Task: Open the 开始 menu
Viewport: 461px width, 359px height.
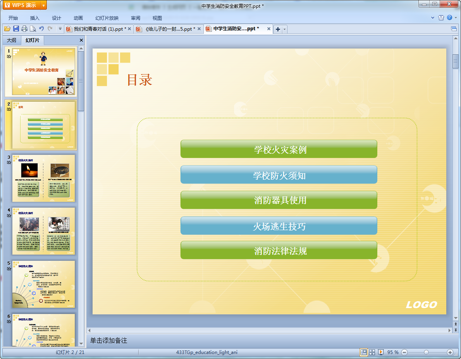Action: tap(13, 18)
